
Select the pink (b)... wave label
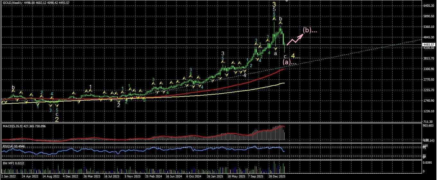click(x=310, y=30)
